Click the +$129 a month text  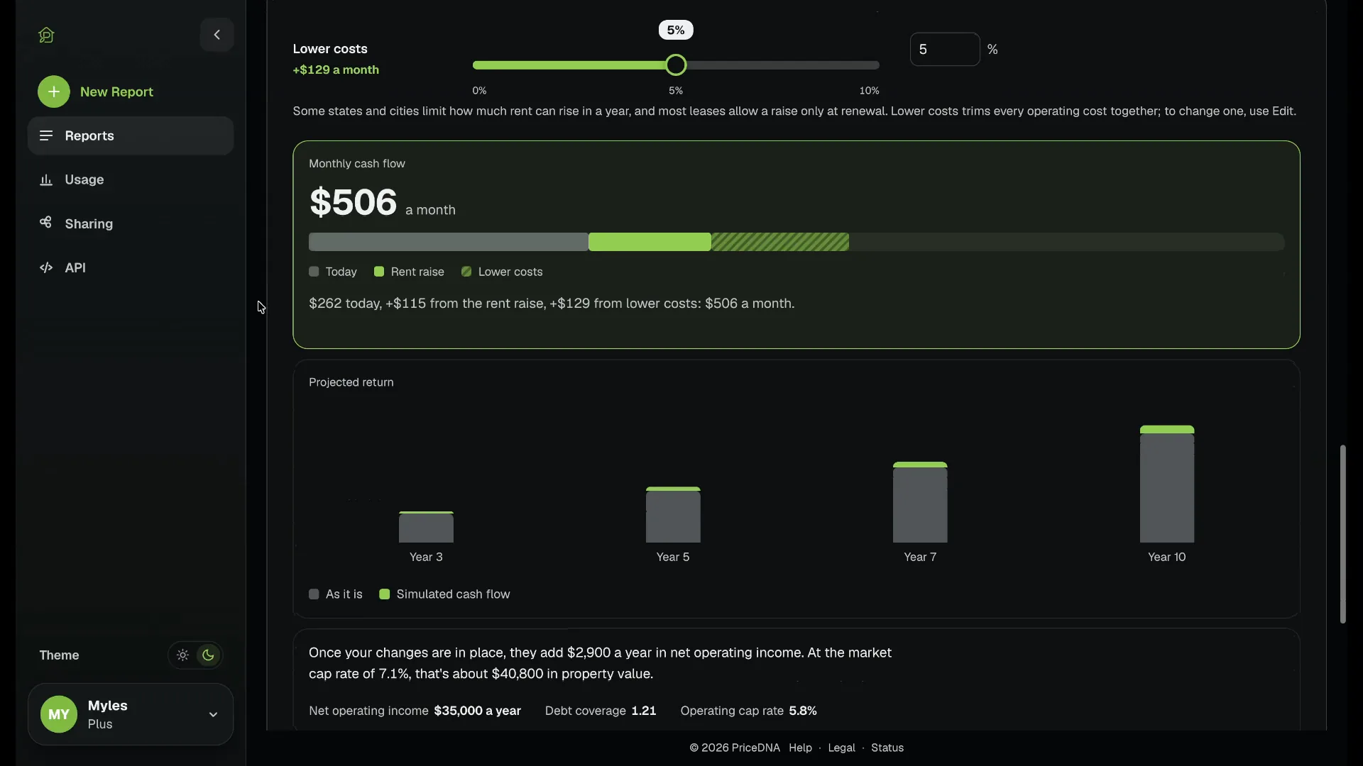coord(336,70)
